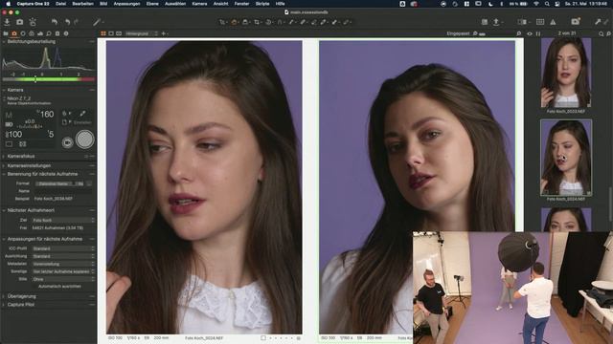Click the exposure evaluation meter bar
Image resolution: width=613 pixels, height=344 pixels.
coord(49,79)
